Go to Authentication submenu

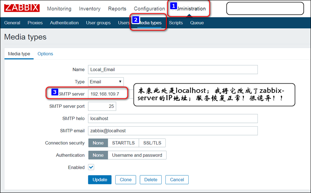(x=64, y=23)
